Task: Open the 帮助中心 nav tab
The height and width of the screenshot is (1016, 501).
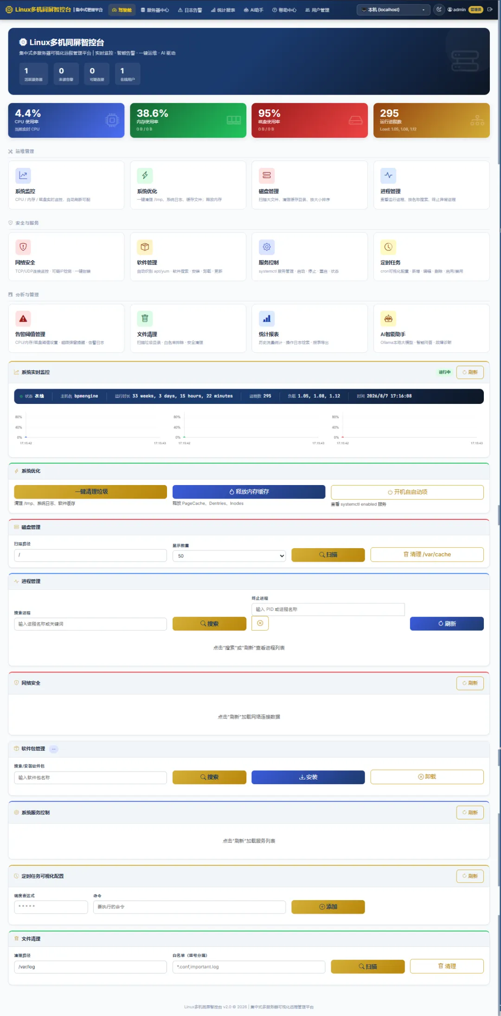Action: click(284, 10)
